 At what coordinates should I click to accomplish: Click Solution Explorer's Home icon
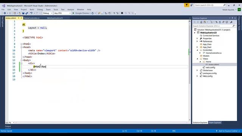point(201,22)
